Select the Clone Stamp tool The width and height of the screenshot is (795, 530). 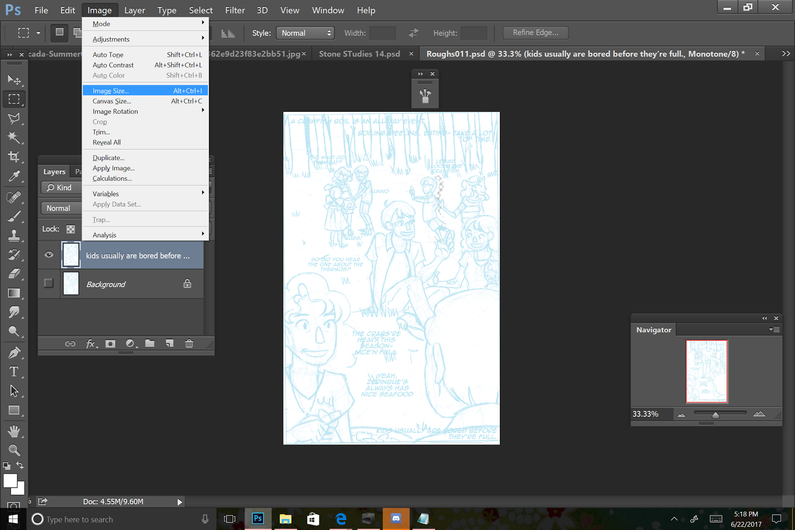click(14, 235)
